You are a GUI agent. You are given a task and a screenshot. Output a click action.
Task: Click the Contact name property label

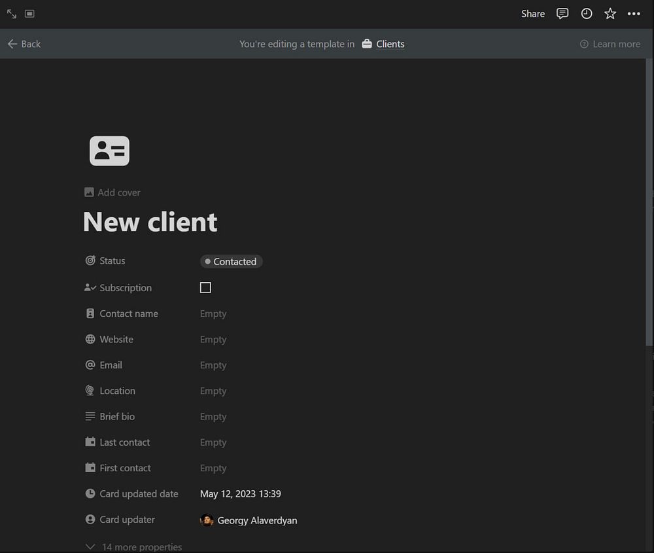coord(129,313)
